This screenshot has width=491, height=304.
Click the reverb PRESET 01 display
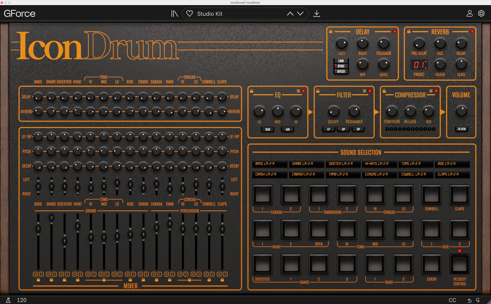[419, 65]
